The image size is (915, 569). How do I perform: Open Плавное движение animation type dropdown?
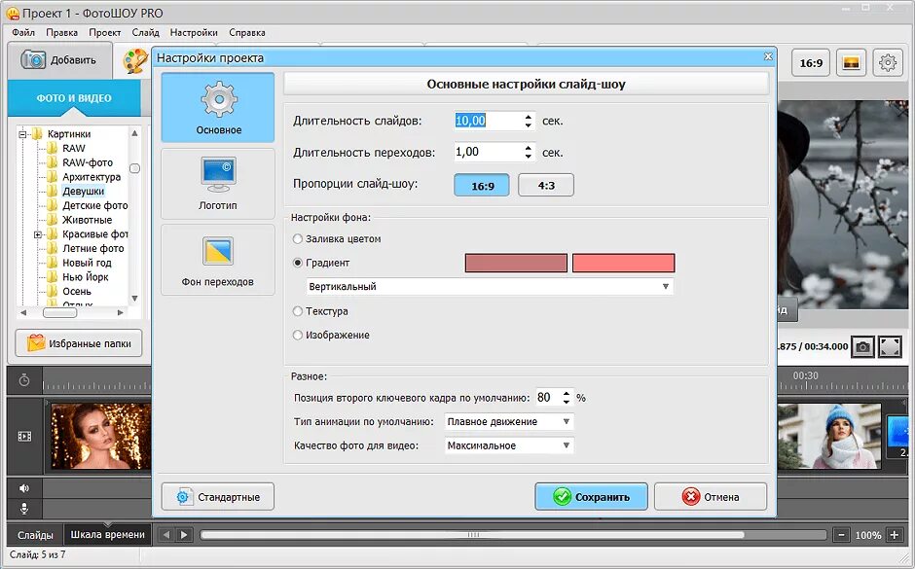tap(509, 421)
